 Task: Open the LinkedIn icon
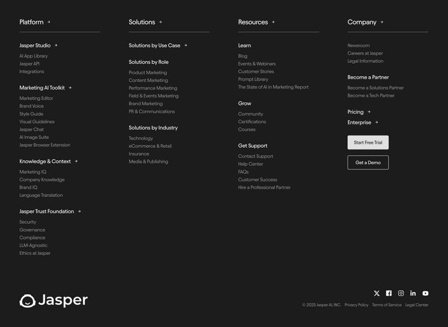pos(413,292)
